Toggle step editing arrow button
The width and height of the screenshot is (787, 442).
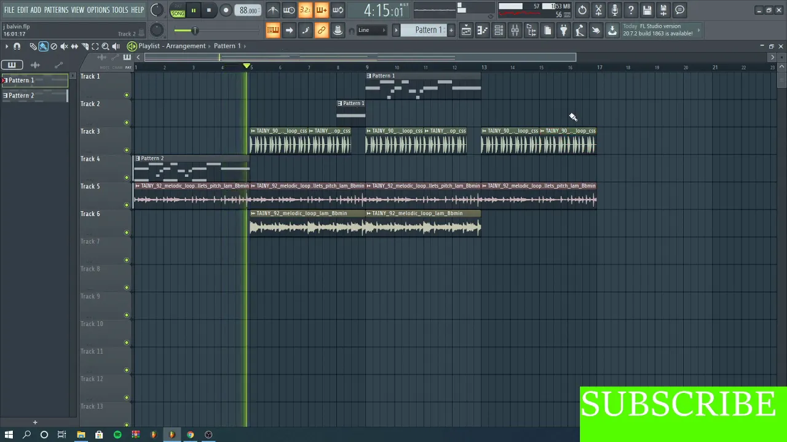tap(289, 30)
